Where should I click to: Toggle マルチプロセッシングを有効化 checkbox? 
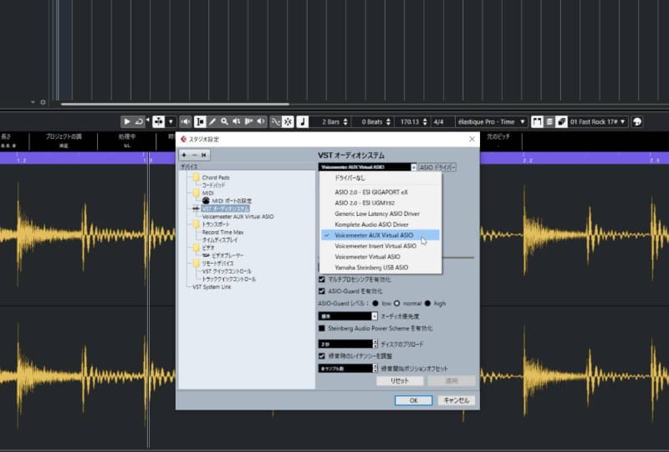click(x=322, y=280)
